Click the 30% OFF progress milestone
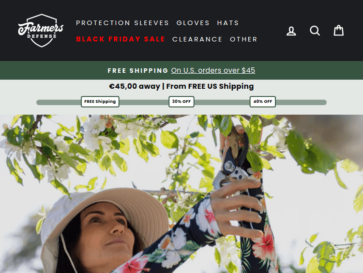Viewport: 363px width, 273px height. pyautogui.click(x=181, y=102)
